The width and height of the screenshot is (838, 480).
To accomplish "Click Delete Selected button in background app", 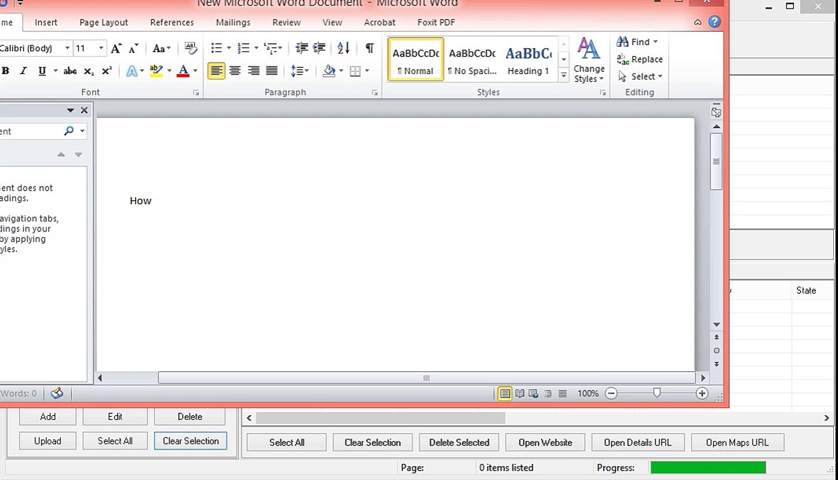I will point(459,443).
